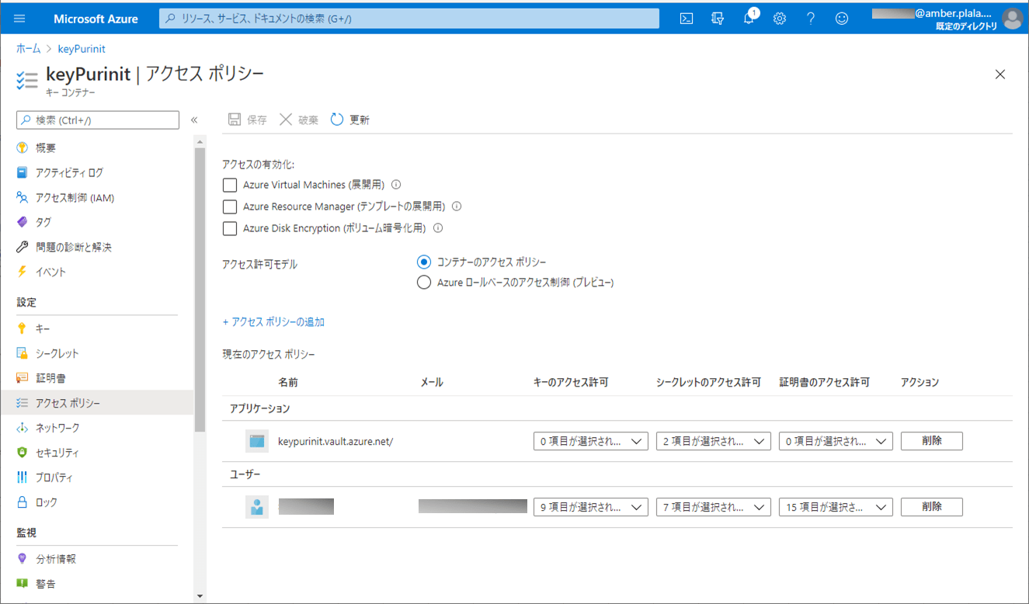The image size is (1029, 604).
Task: Select Azure ロールベースのアクセス制御 radio button
Action: (x=423, y=283)
